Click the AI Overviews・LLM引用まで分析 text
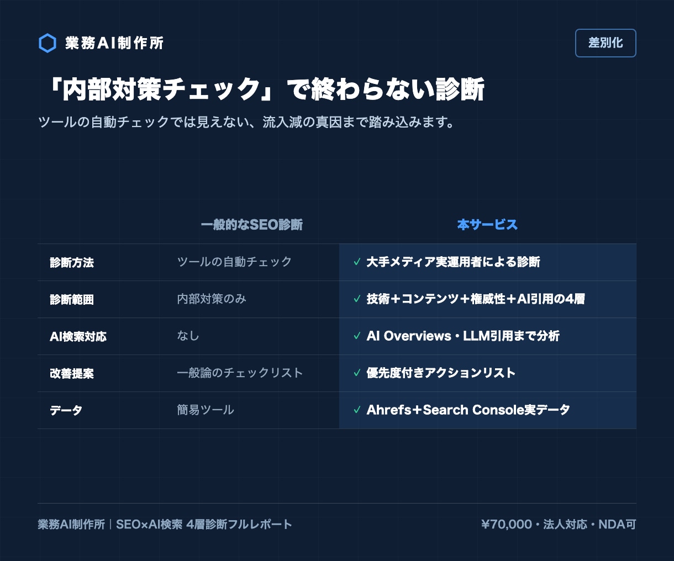 coord(463,336)
